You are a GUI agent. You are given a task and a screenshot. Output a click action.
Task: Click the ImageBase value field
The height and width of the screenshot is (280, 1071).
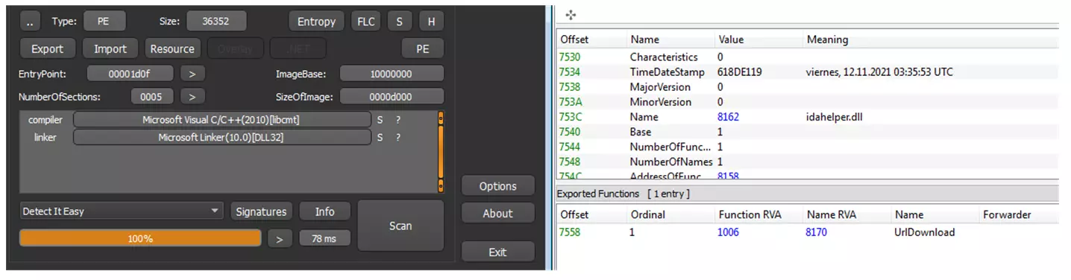click(392, 74)
